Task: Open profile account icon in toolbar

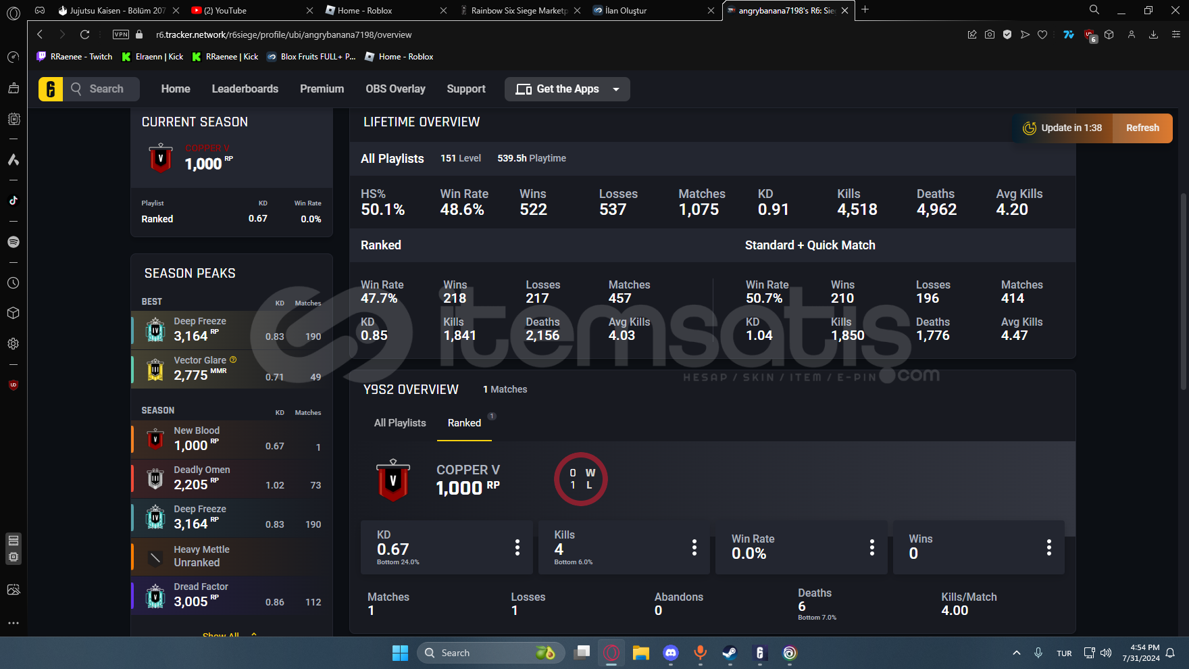Action: (1132, 34)
